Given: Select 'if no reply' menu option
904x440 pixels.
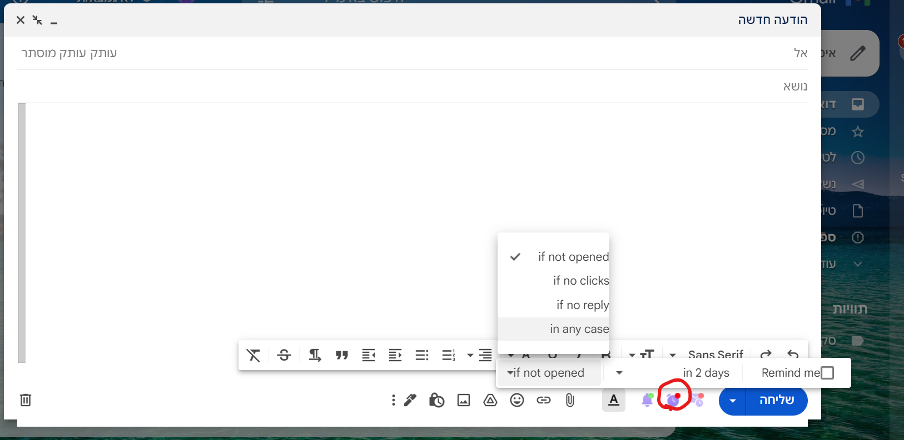Looking at the screenshot, I should pos(554,305).
